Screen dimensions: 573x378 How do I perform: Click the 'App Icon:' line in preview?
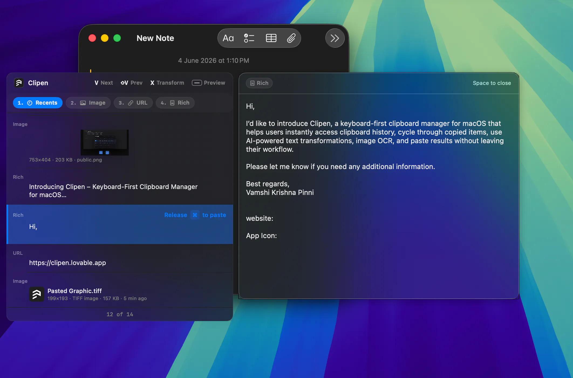261,236
